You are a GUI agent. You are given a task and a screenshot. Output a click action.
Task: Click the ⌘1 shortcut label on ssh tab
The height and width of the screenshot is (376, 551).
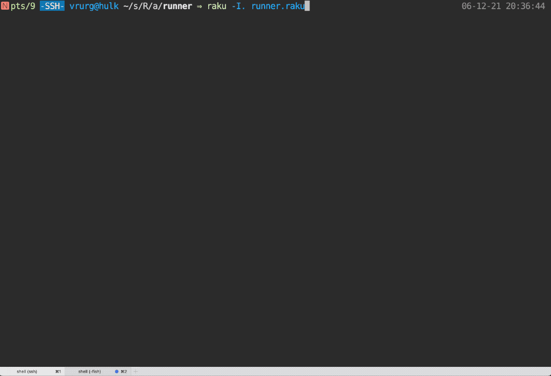[58, 371]
